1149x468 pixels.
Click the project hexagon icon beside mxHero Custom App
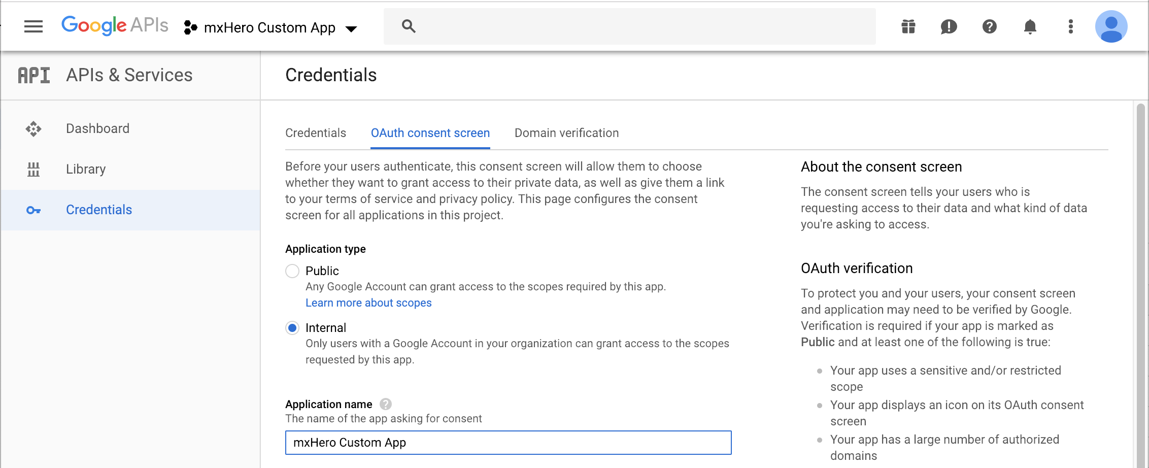click(x=190, y=27)
